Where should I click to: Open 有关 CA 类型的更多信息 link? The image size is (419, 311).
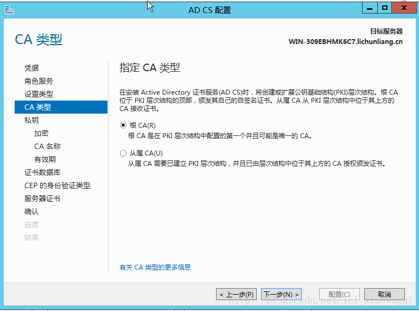[155, 267]
